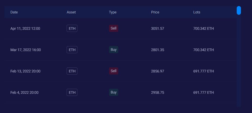
Task: Click the ETH badge in Feb 4 row
Action: pyautogui.click(x=72, y=92)
